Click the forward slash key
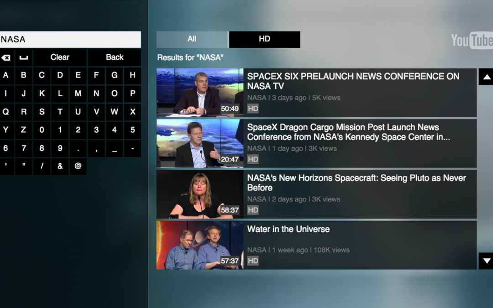The height and width of the screenshot is (308, 493). (42, 166)
